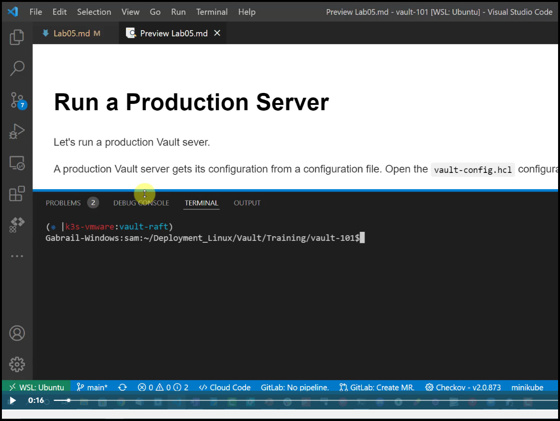Open the View menu
This screenshot has height=421, width=560.
(130, 12)
